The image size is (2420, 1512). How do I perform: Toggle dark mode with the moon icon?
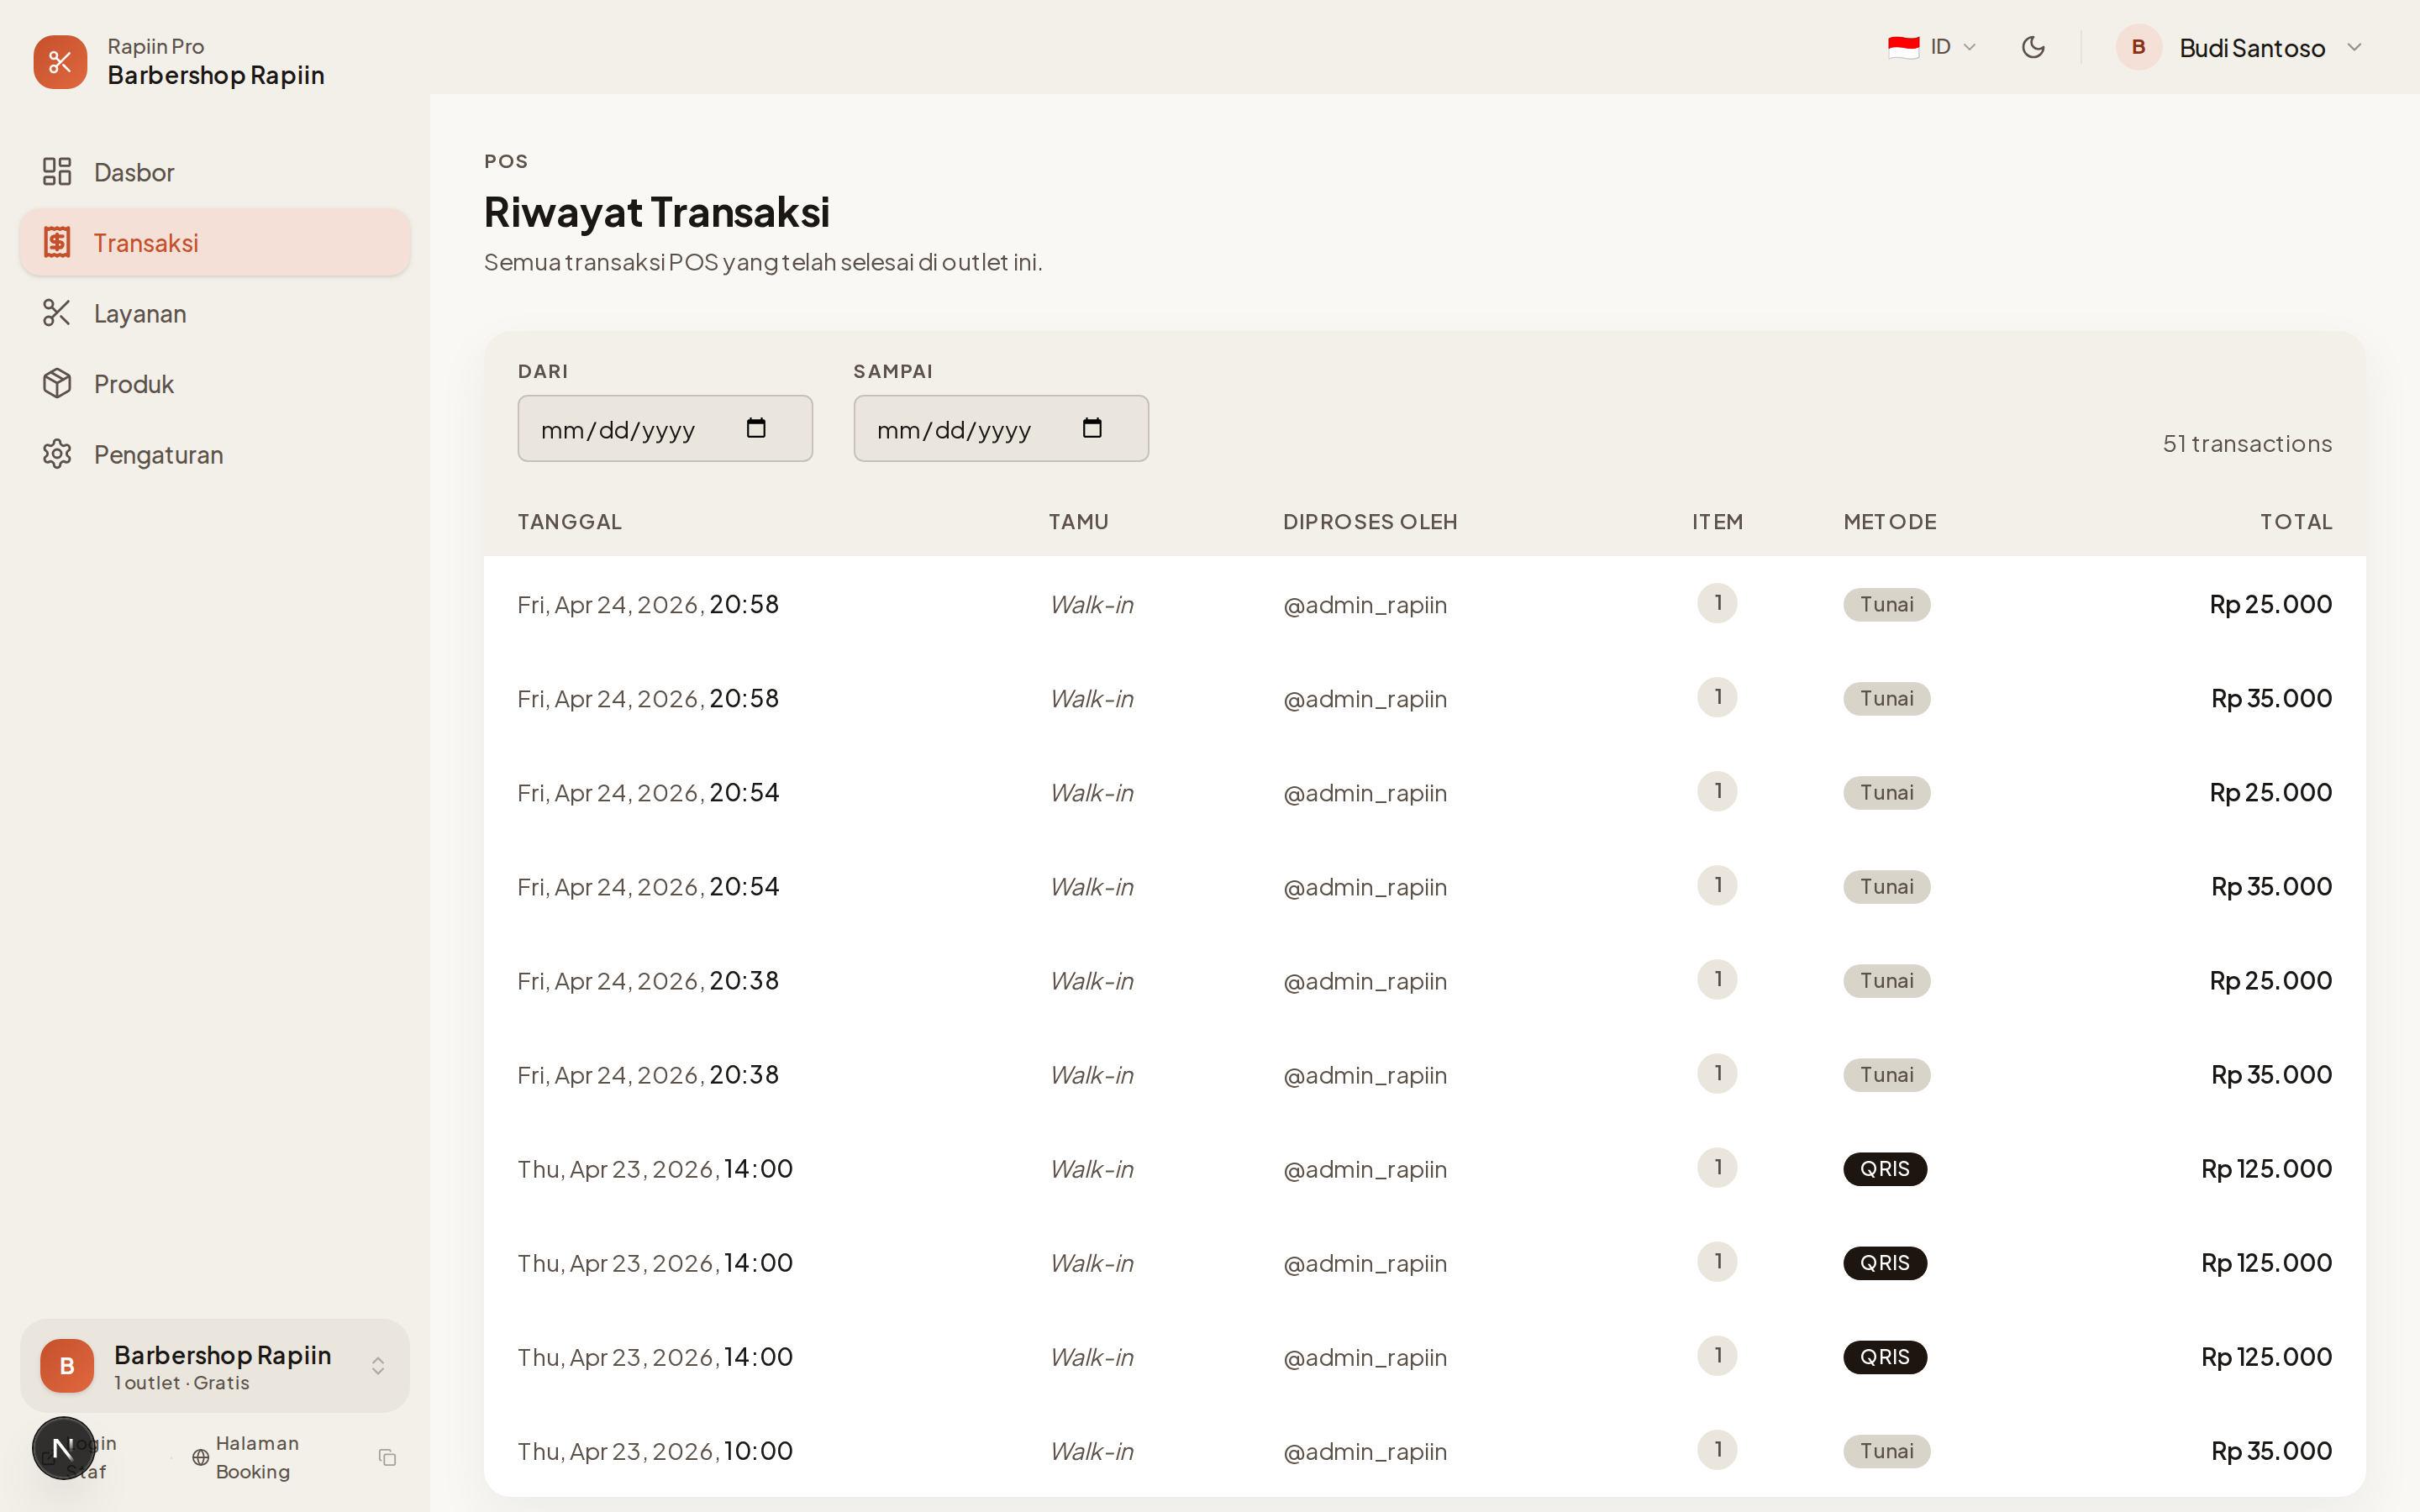coord(2032,47)
